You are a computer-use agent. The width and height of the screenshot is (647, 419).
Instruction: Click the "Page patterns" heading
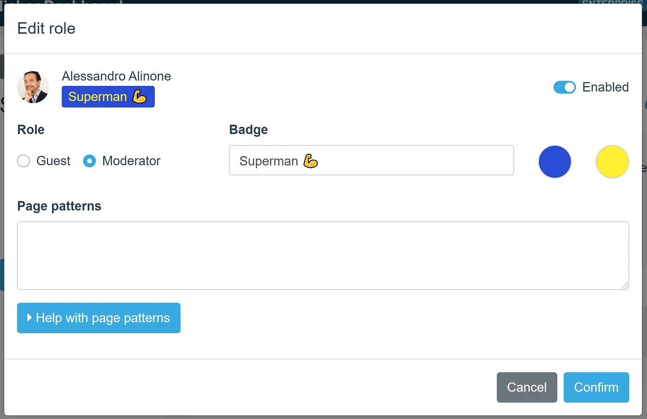pos(59,206)
